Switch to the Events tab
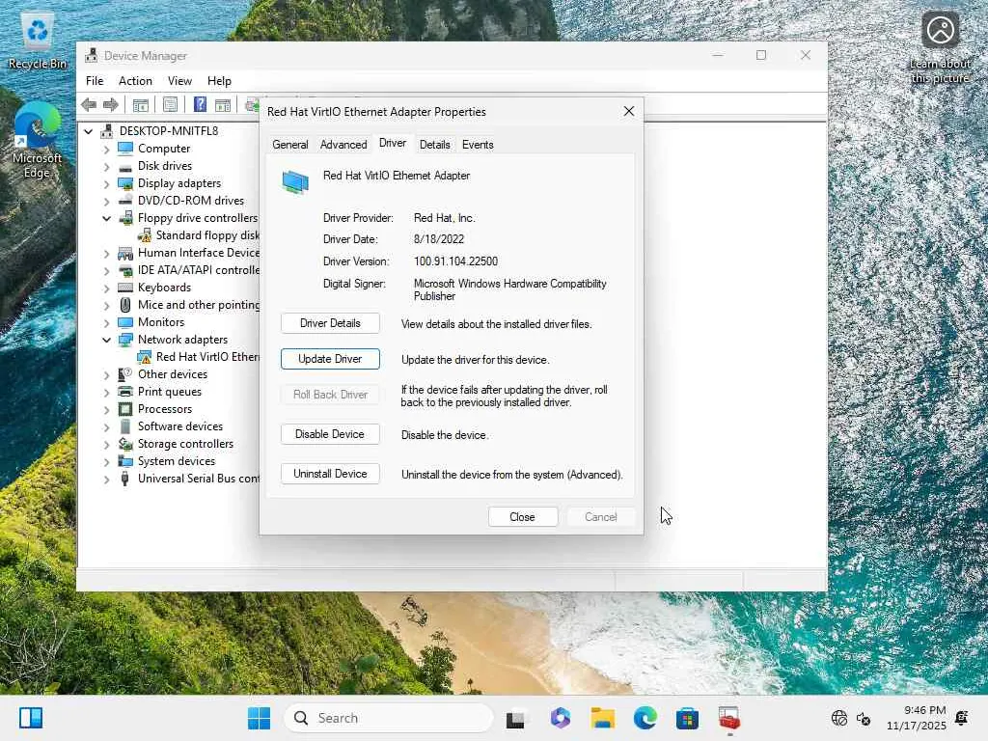988x741 pixels. (x=478, y=145)
